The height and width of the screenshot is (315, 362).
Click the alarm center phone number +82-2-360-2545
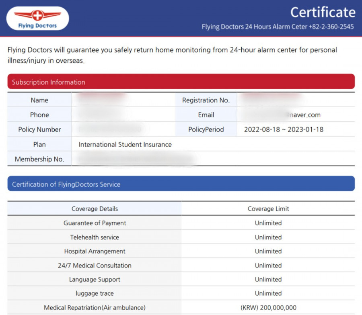click(x=331, y=27)
